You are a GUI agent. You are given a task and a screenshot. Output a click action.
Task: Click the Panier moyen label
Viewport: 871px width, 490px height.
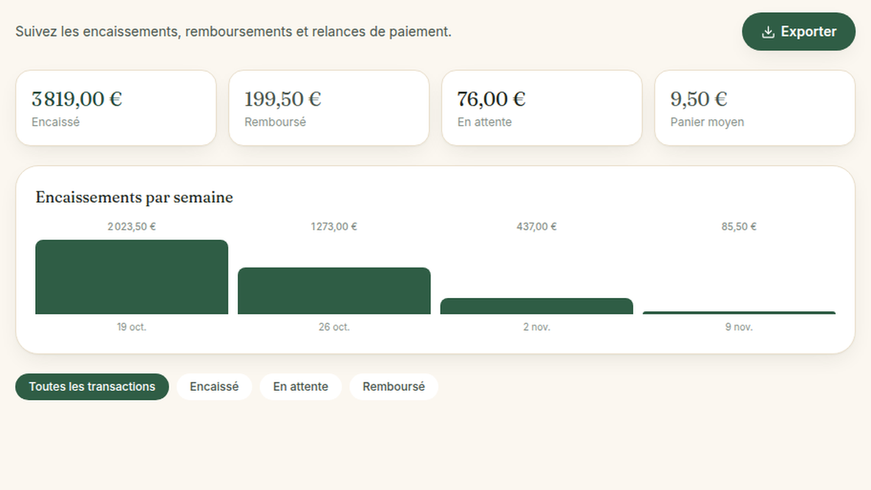707,122
